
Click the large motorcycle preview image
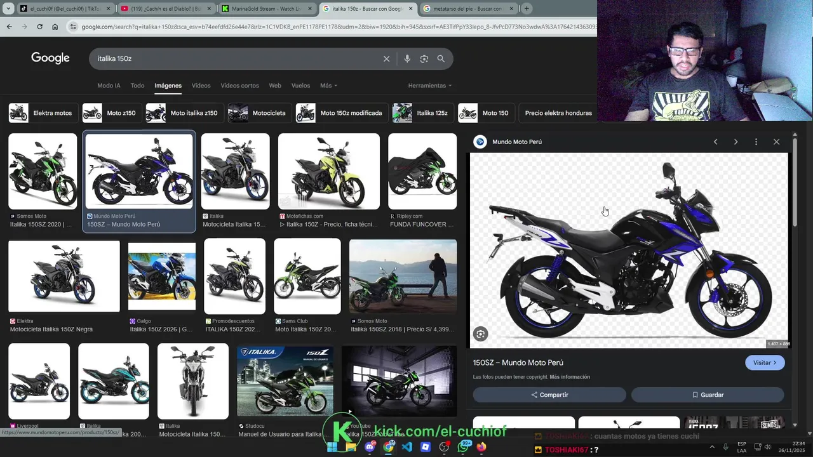(629, 250)
